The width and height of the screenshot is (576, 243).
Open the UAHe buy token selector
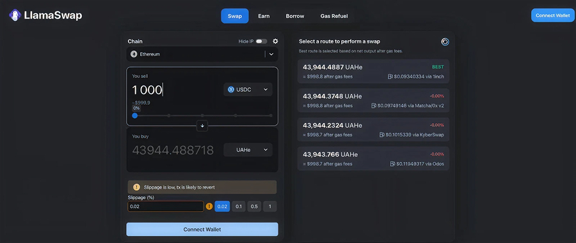tap(248, 150)
